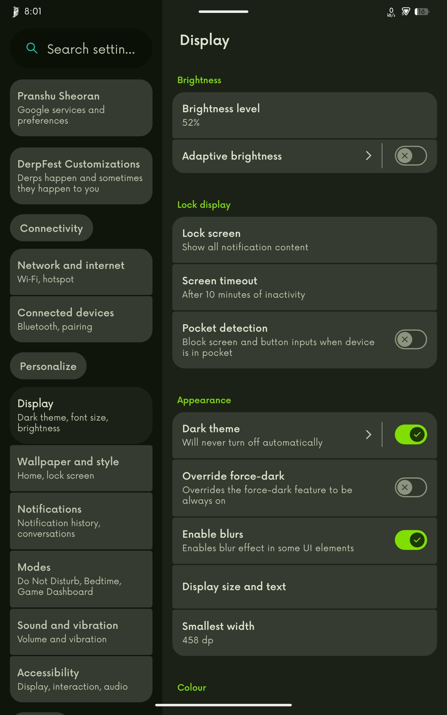
Task: Tap the Wi-Fi signal status icon
Action: [406, 11]
